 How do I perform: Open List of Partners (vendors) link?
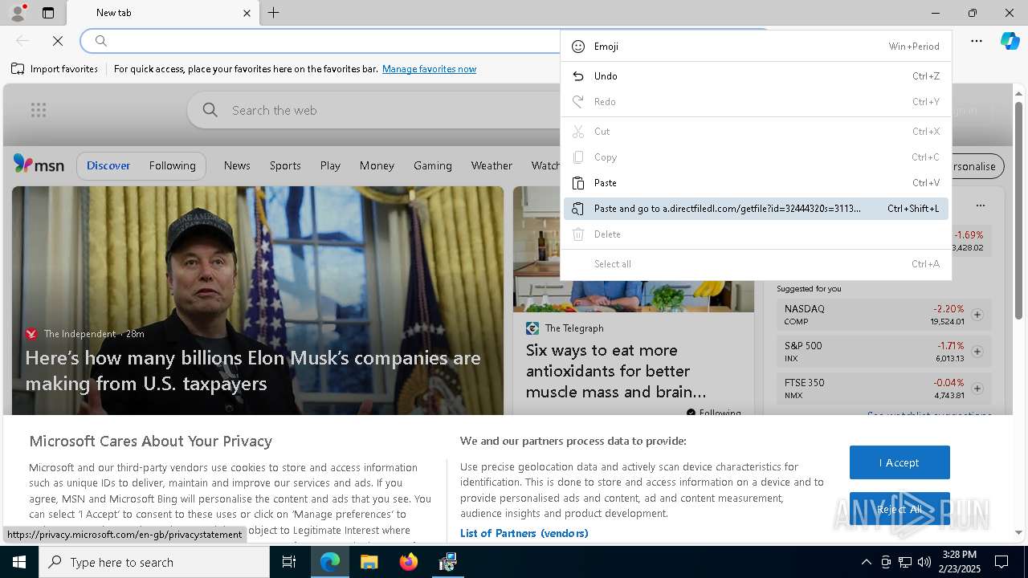point(524,533)
